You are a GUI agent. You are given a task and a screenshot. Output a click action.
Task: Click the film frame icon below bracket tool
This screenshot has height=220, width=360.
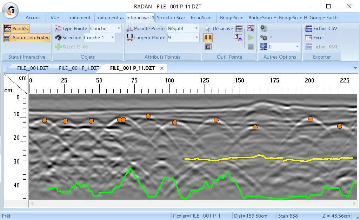point(208,47)
